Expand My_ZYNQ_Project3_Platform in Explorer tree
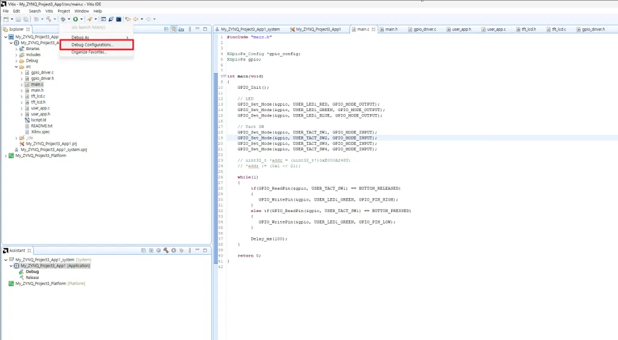 6,155
